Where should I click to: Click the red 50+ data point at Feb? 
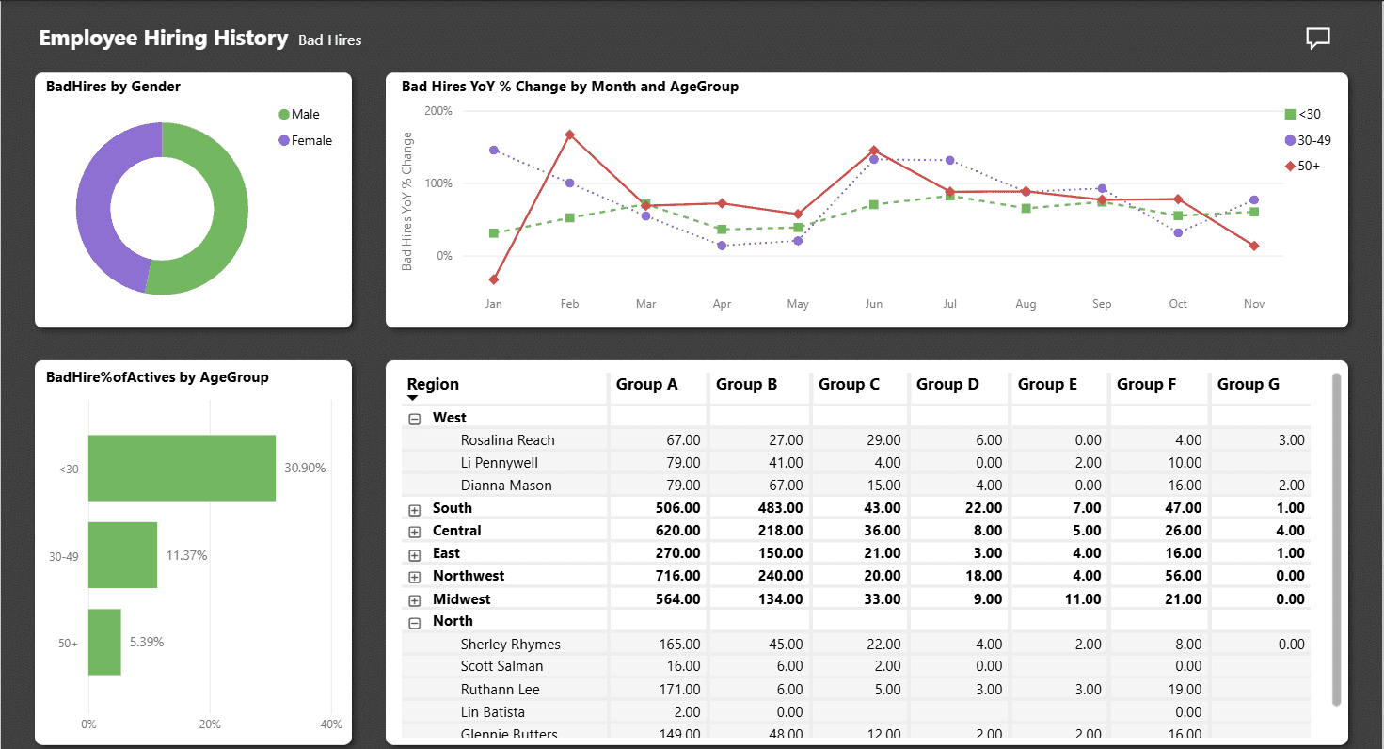569,135
